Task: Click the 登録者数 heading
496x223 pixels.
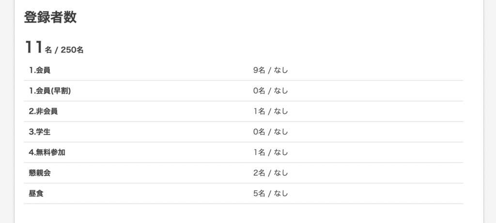Action: (x=50, y=17)
